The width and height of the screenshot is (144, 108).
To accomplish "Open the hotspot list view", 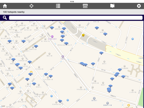I will click(58, 6).
